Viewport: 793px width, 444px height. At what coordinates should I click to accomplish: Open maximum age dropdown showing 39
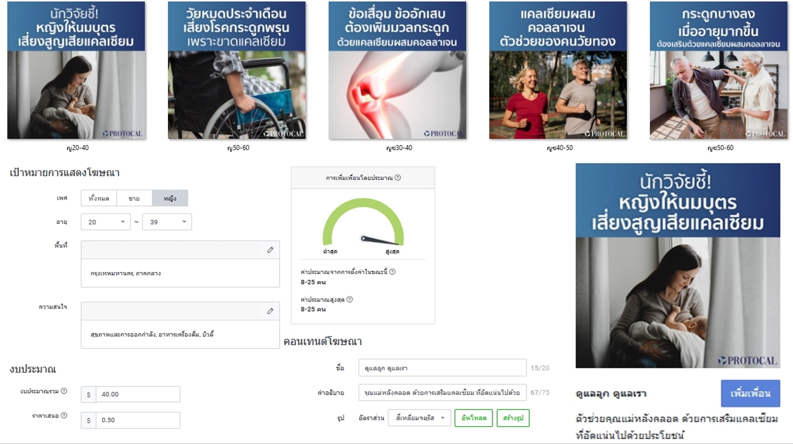pyautogui.click(x=167, y=222)
